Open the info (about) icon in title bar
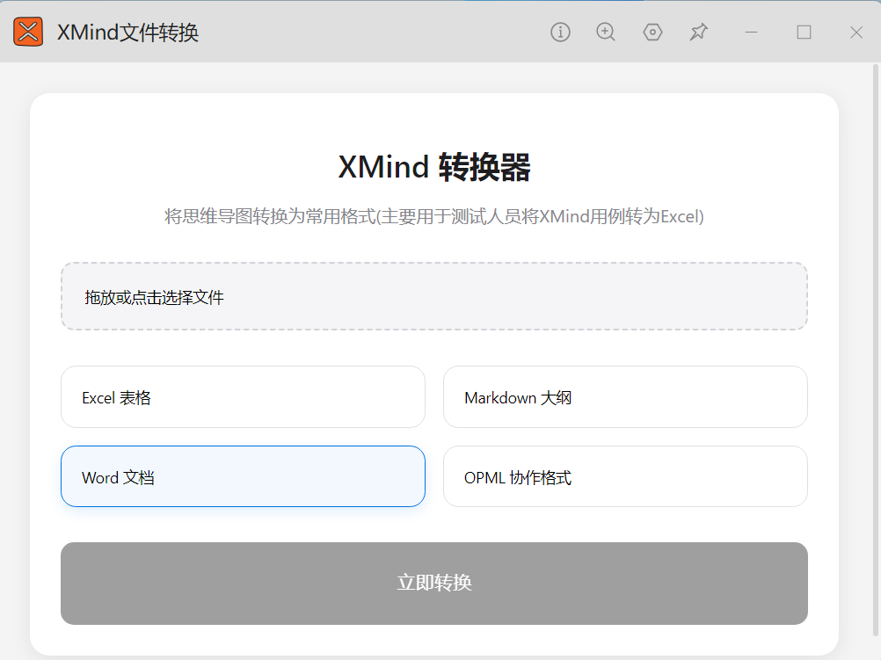 tap(560, 32)
